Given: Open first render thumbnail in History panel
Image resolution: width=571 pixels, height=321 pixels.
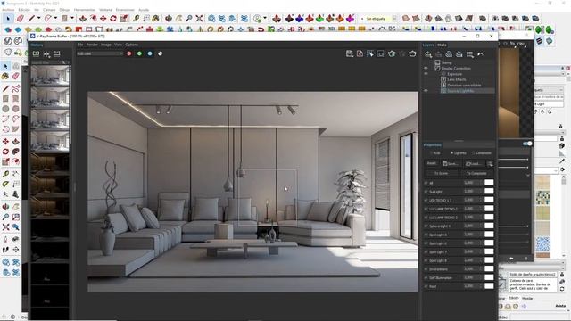Looking at the screenshot, I should (x=50, y=75).
